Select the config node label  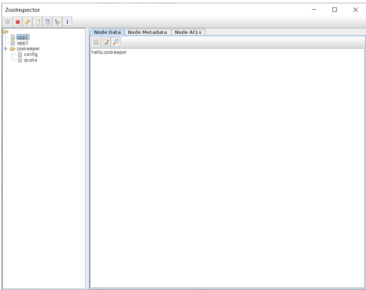coord(31,54)
